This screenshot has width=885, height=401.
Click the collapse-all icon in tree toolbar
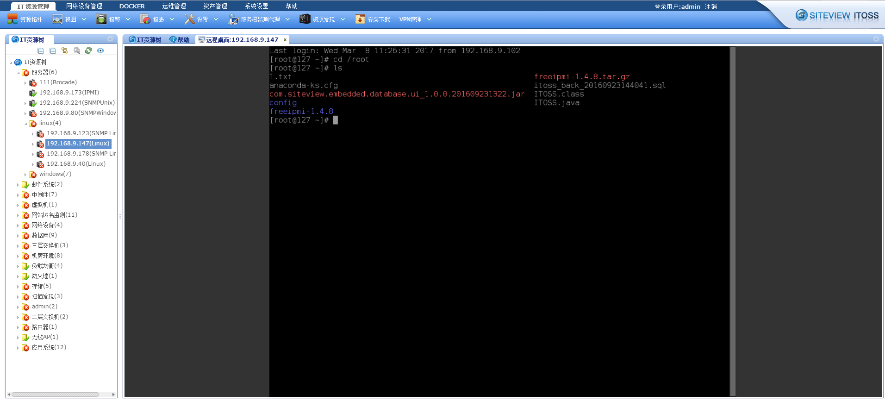tap(53, 51)
